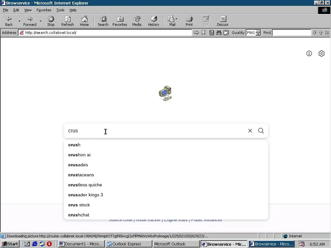
Task: Click the computer logo image
Action: pyautogui.click(x=165, y=93)
